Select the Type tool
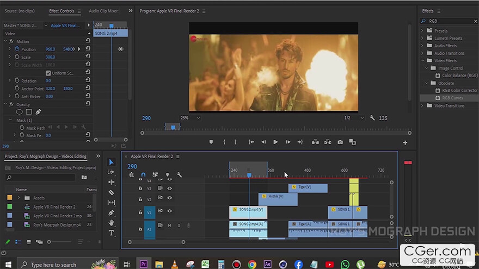 point(111,233)
